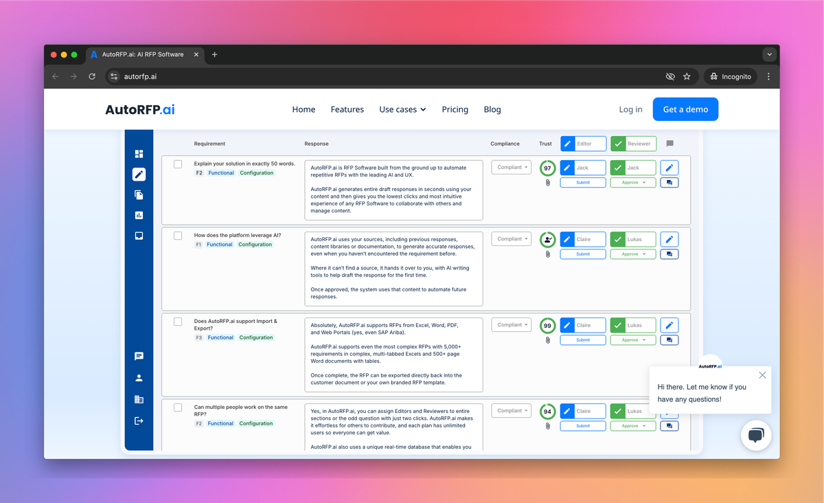Click Submit under editor Jack
The height and width of the screenshot is (503, 824).
[x=583, y=183]
